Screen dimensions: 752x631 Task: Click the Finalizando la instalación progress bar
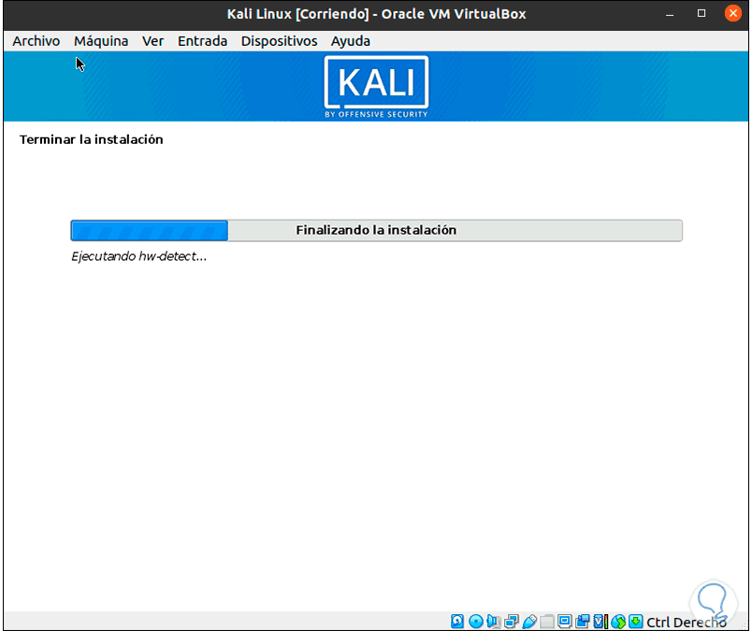(377, 231)
